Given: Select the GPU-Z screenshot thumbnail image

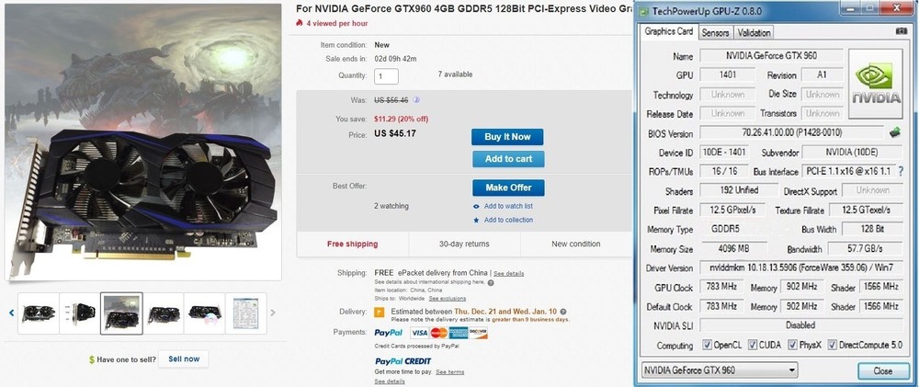Looking at the screenshot, I should click(x=245, y=313).
